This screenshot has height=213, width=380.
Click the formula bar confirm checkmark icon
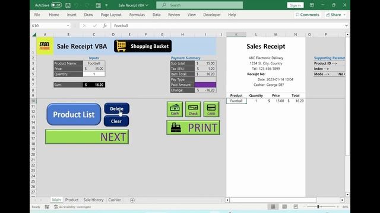point(95,25)
